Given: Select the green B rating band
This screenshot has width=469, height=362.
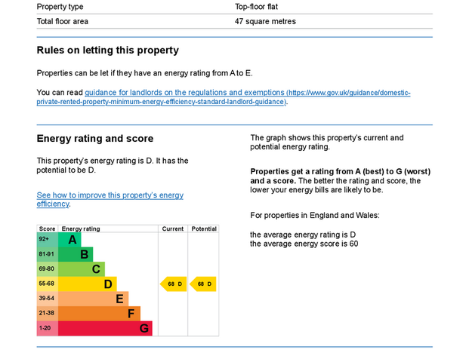Looking at the screenshot, I should click(76, 255).
